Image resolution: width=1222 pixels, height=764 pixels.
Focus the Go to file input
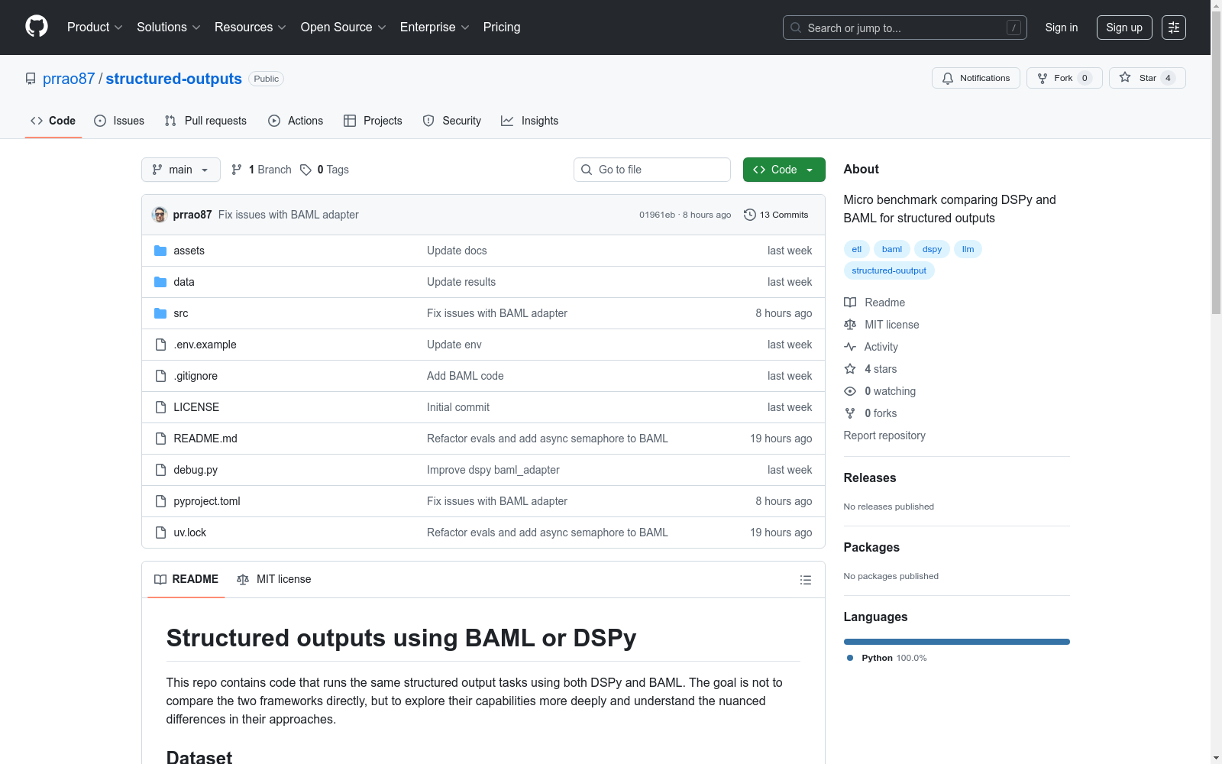[x=652, y=170]
